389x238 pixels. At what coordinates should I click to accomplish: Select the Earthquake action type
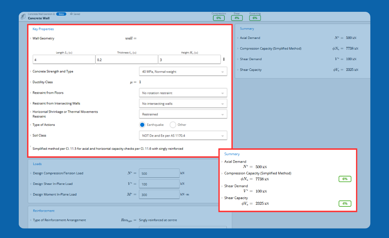[x=142, y=125]
